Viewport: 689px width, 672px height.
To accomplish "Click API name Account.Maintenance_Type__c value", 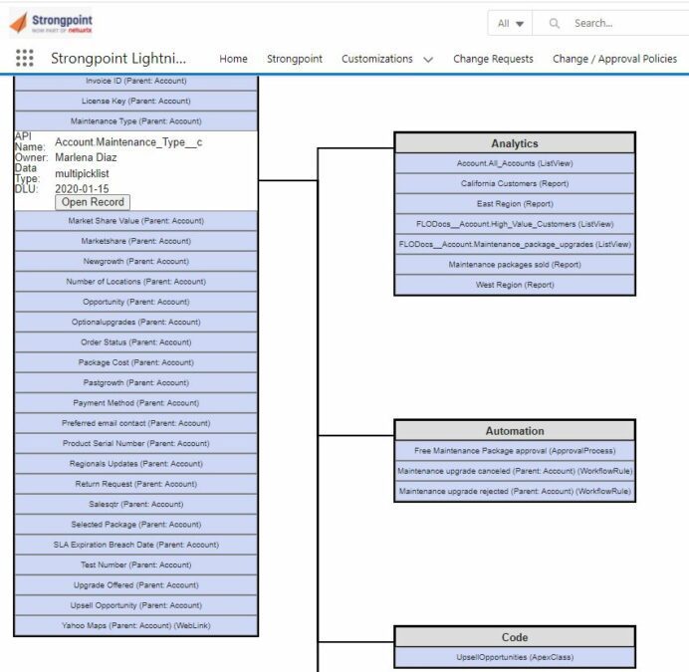I will tap(128, 142).
